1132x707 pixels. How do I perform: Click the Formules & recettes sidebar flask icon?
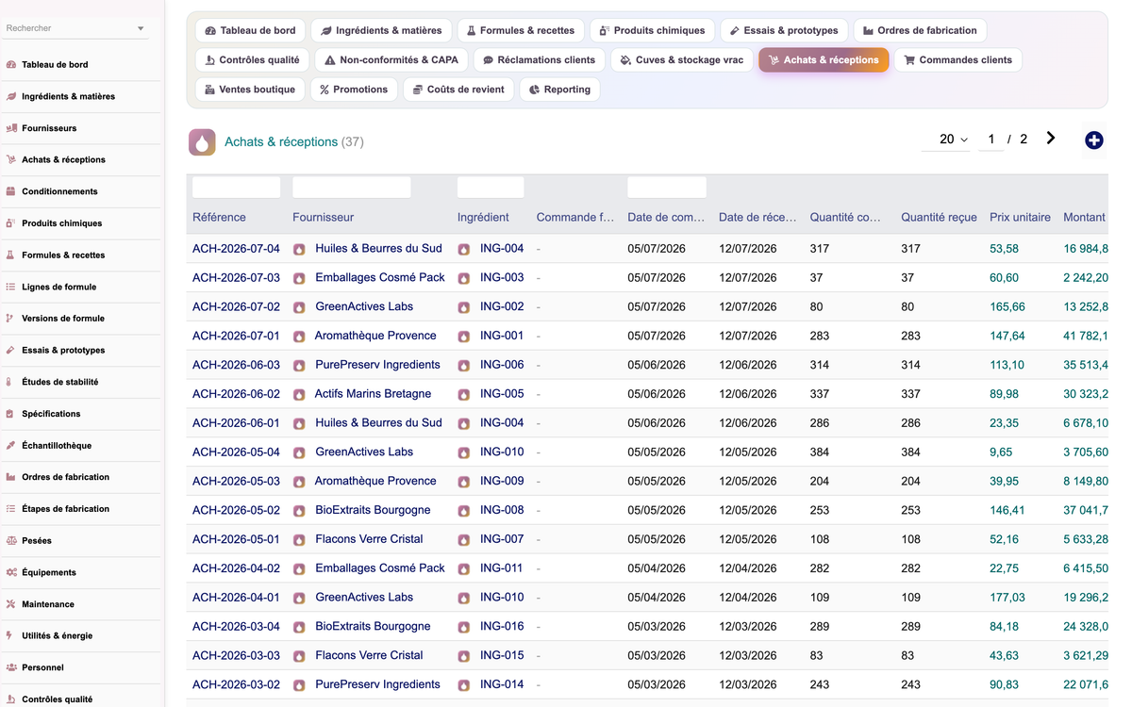(11, 255)
